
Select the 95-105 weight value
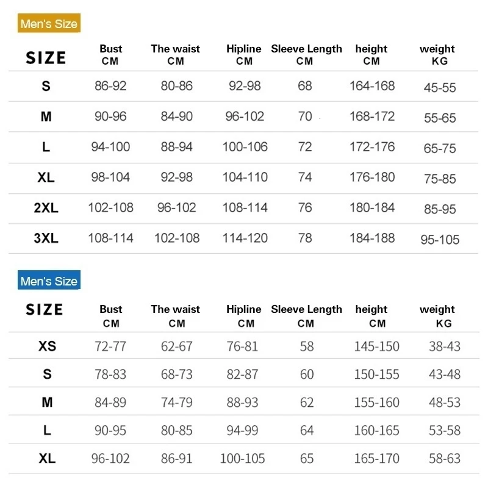(x=440, y=240)
